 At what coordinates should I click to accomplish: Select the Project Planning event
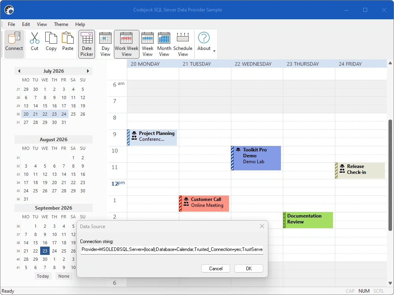tap(152, 137)
